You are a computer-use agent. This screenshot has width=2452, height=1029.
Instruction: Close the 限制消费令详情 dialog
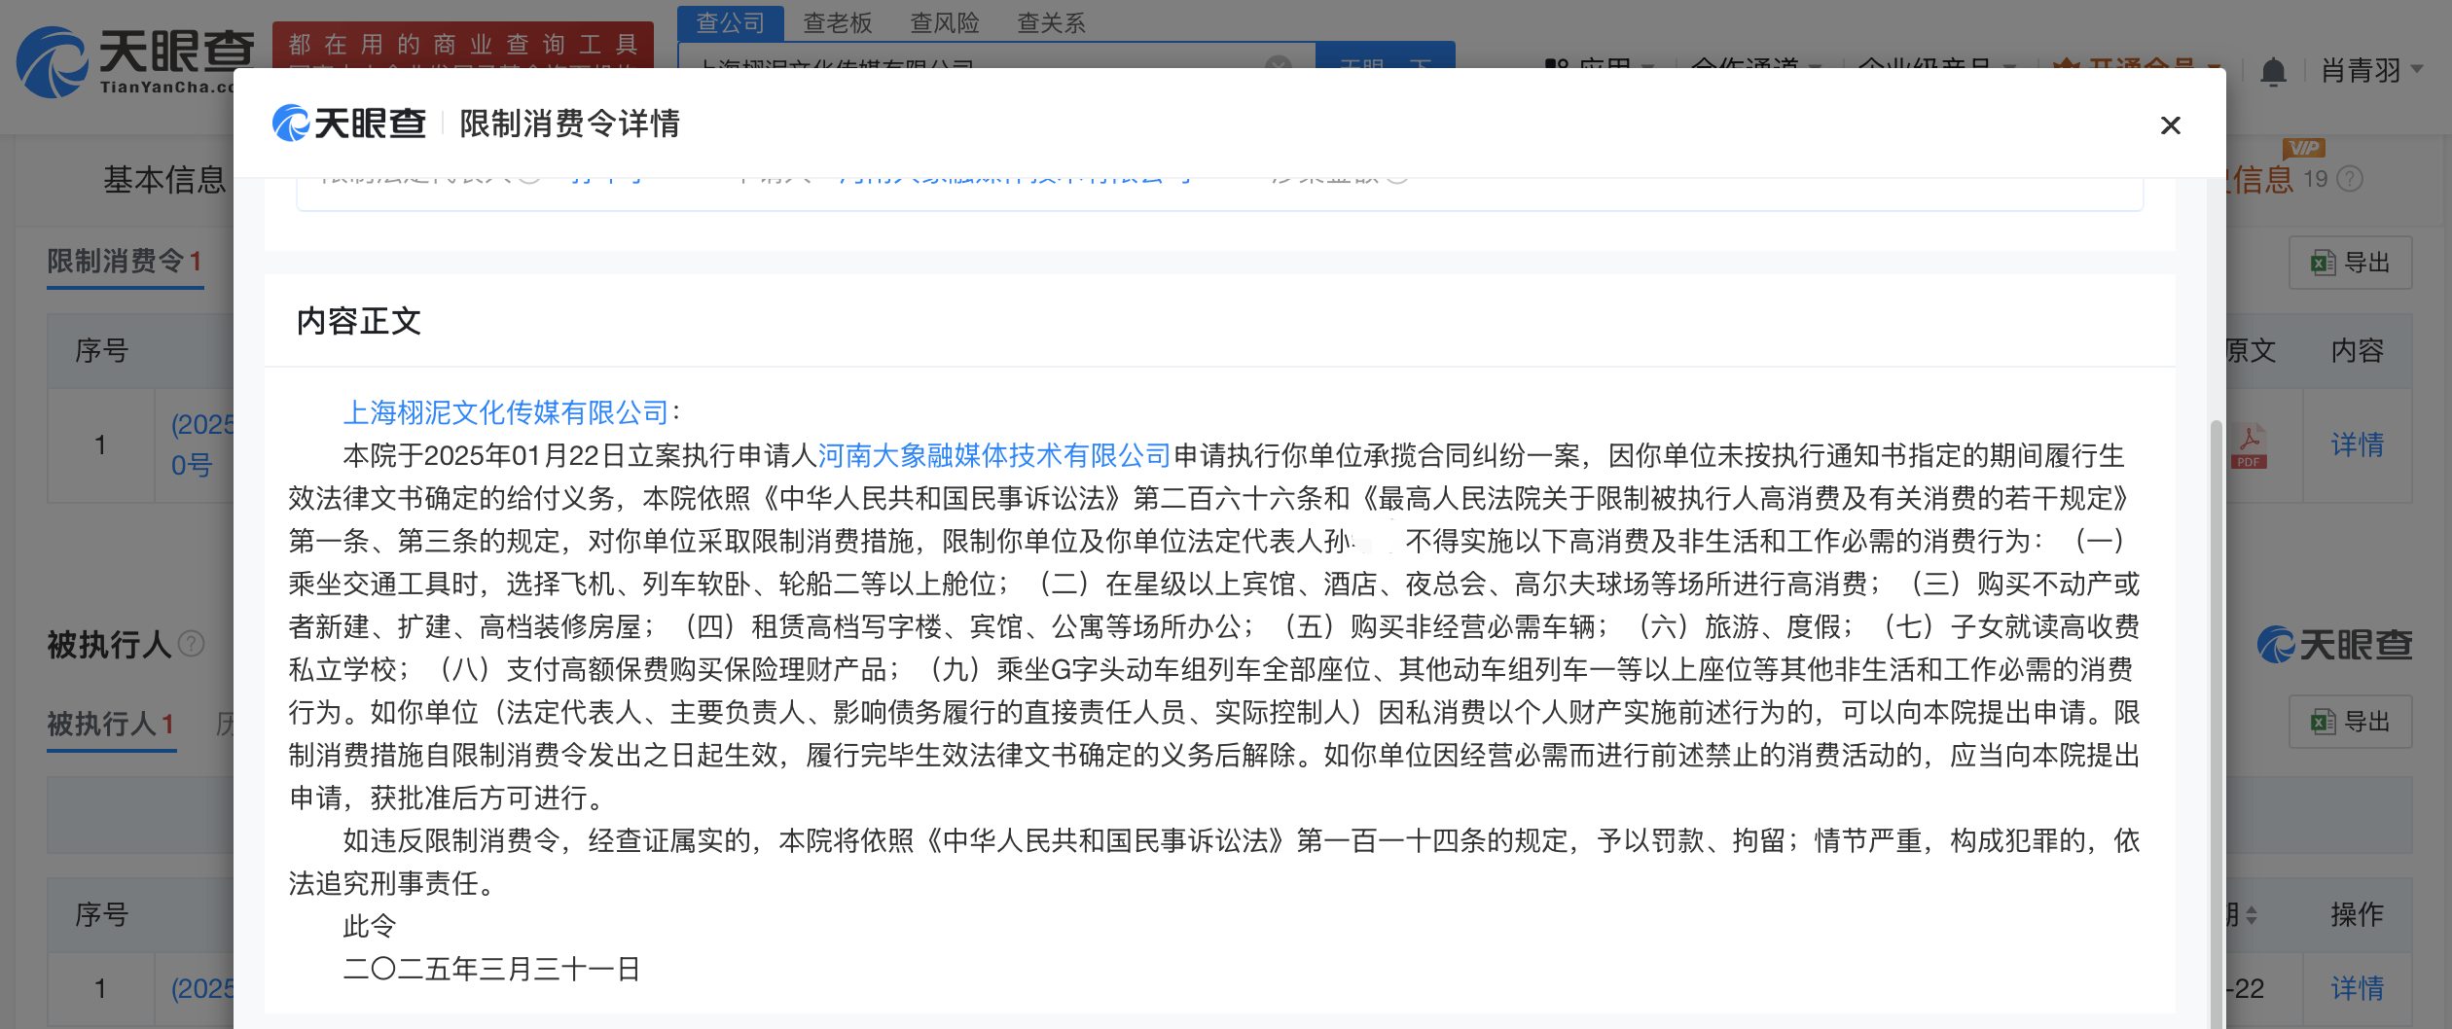2170,125
